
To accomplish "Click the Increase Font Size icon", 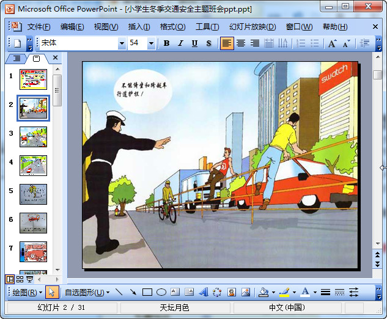I will tap(332, 43).
